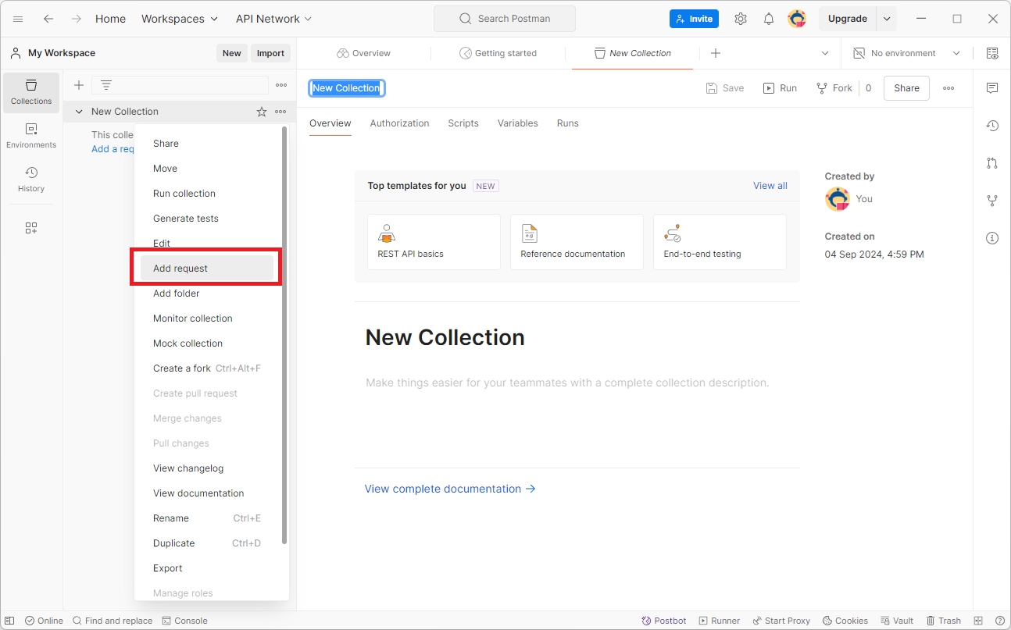Click the Fork button
The width and height of the screenshot is (1011, 630).
(834, 88)
